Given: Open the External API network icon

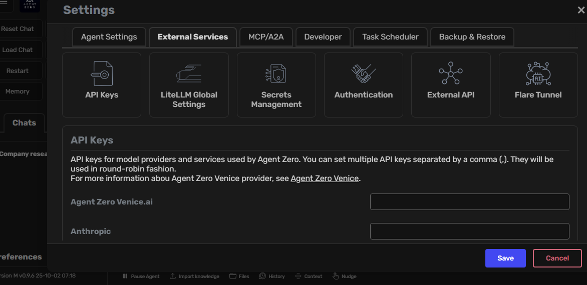Looking at the screenshot, I should point(451,73).
